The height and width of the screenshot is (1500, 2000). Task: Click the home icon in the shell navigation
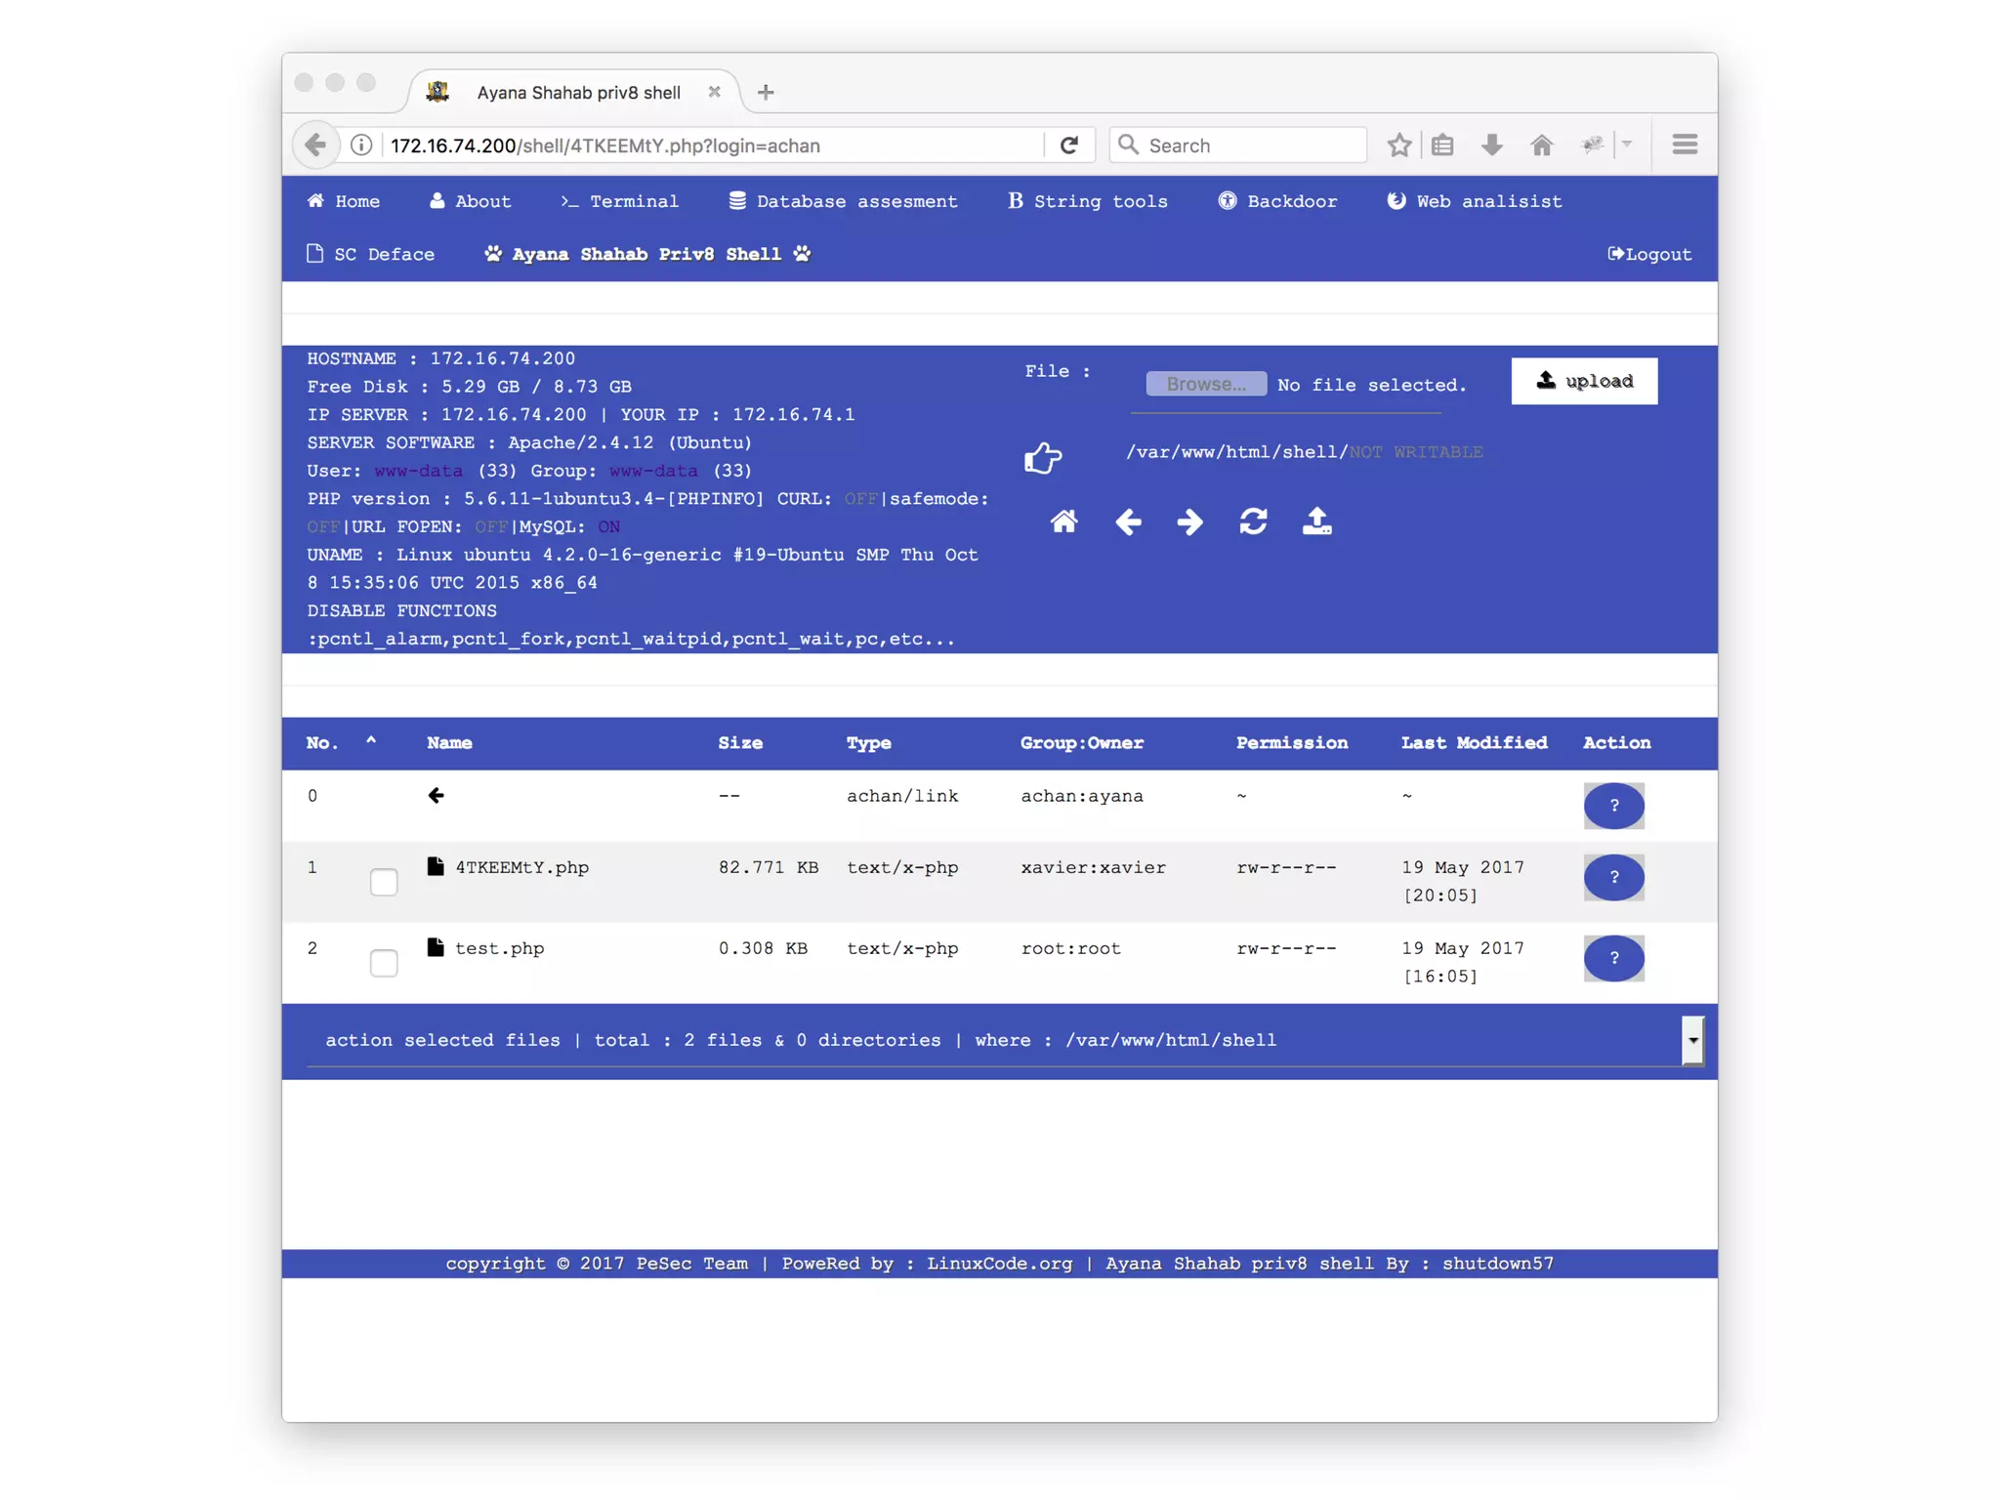tap(1063, 521)
